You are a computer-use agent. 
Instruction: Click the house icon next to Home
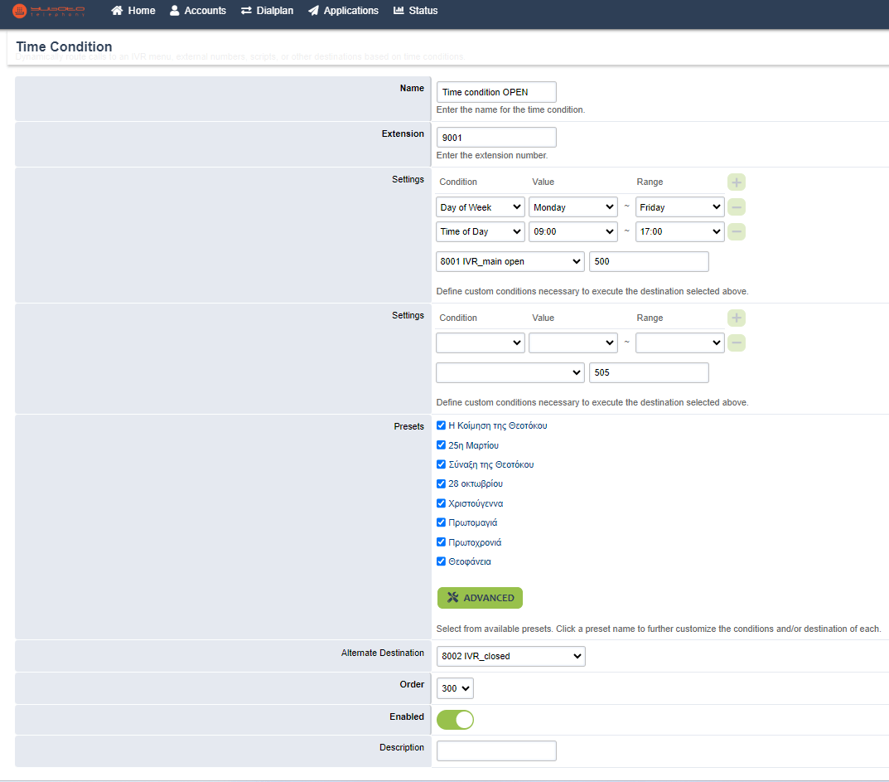point(117,11)
